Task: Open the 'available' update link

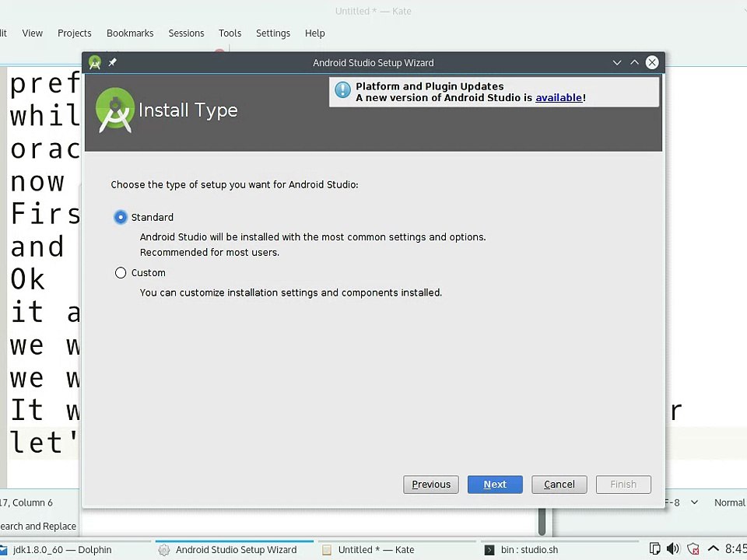Action: pyautogui.click(x=559, y=98)
